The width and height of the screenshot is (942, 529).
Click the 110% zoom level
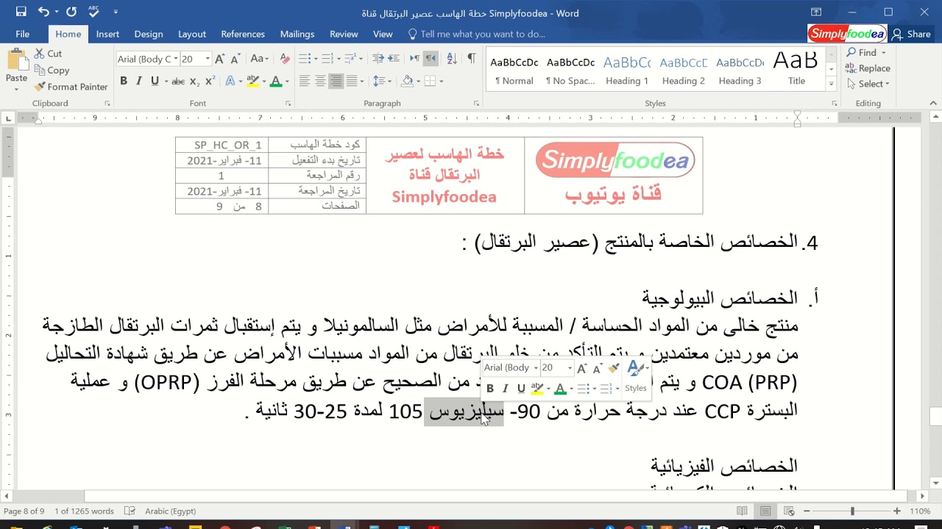(x=920, y=511)
